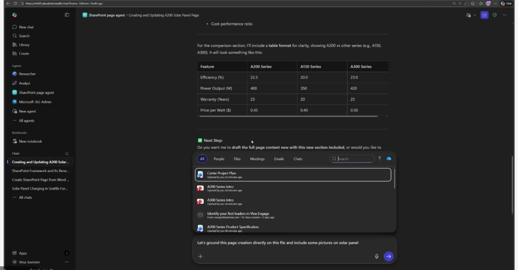Click the OneDrive cloud icon in the picker
The height and width of the screenshot is (270, 518).
coord(389,159)
